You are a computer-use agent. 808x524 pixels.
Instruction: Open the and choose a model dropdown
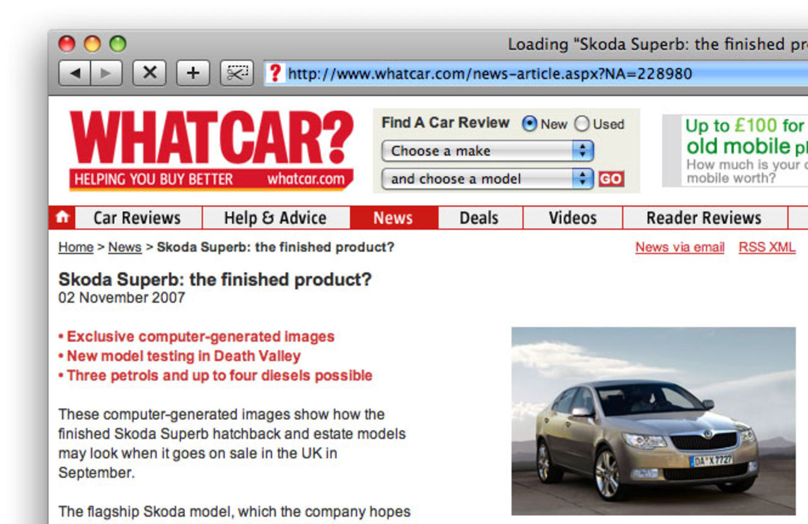[x=487, y=179]
